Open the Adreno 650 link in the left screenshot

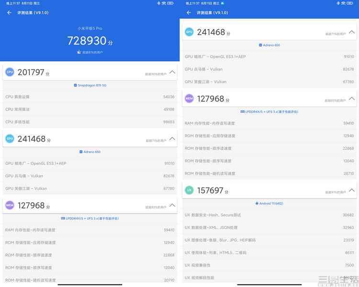click(90, 152)
